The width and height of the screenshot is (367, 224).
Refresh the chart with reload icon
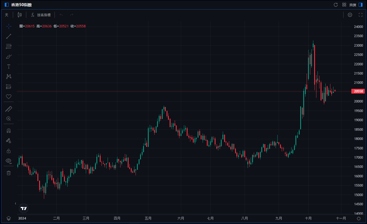tap(336, 5)
